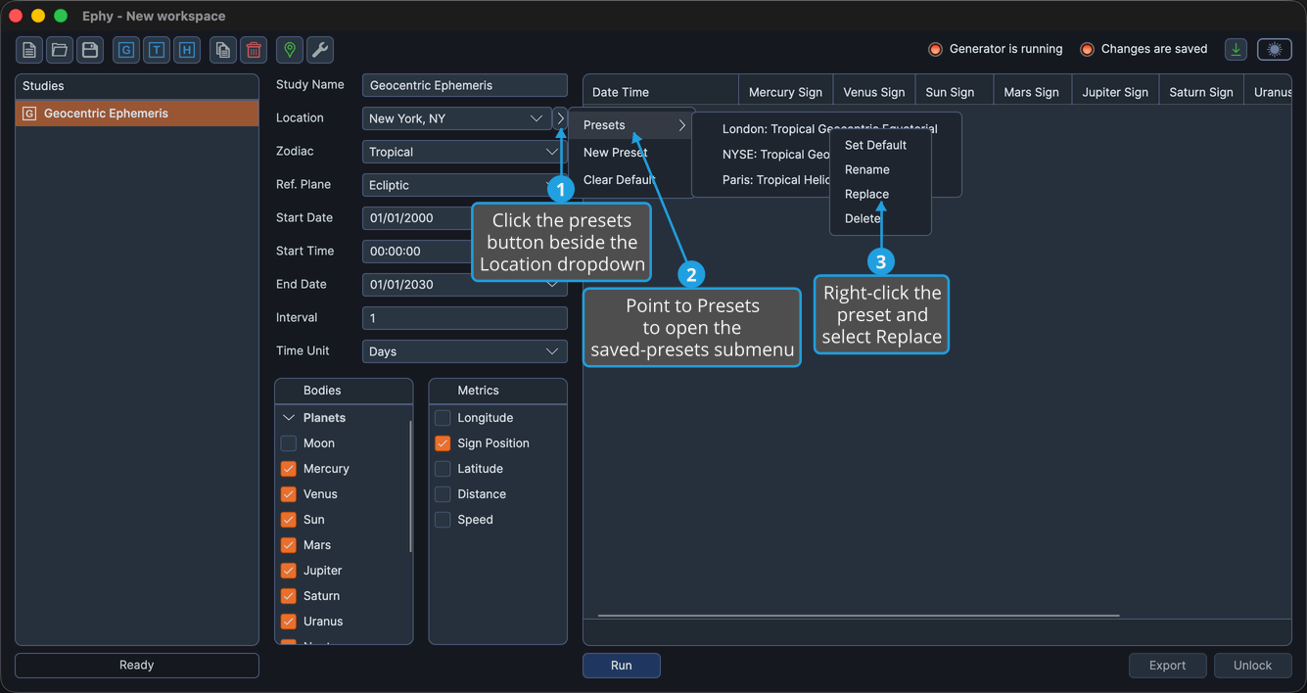This screenshot has height=693, width=1307.
Task: Save the workspace using the floppy icon
Action: [x=90, y=50]
